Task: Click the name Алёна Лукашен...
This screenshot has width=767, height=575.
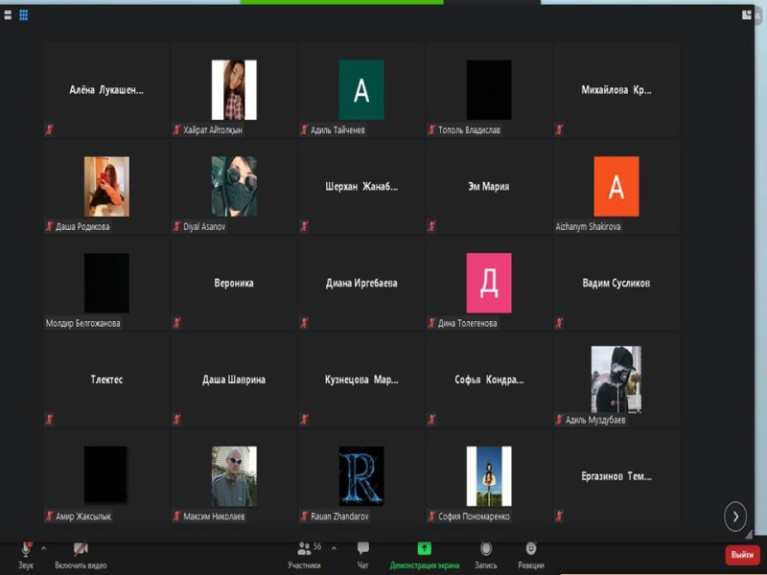Action: pyautogui.click(x=106, y=90)
